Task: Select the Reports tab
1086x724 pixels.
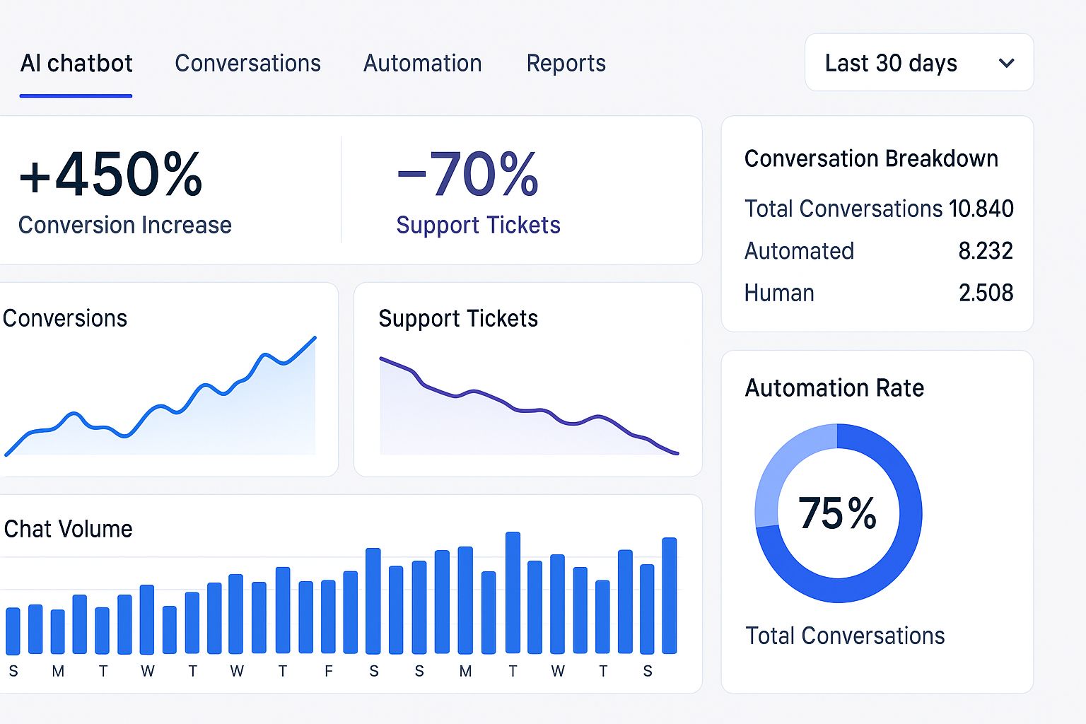Action: 566,64
